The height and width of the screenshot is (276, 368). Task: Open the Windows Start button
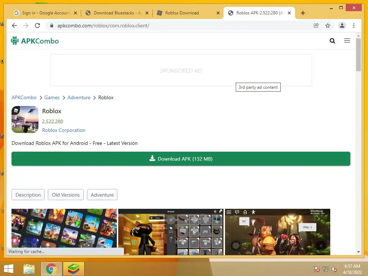9,269
